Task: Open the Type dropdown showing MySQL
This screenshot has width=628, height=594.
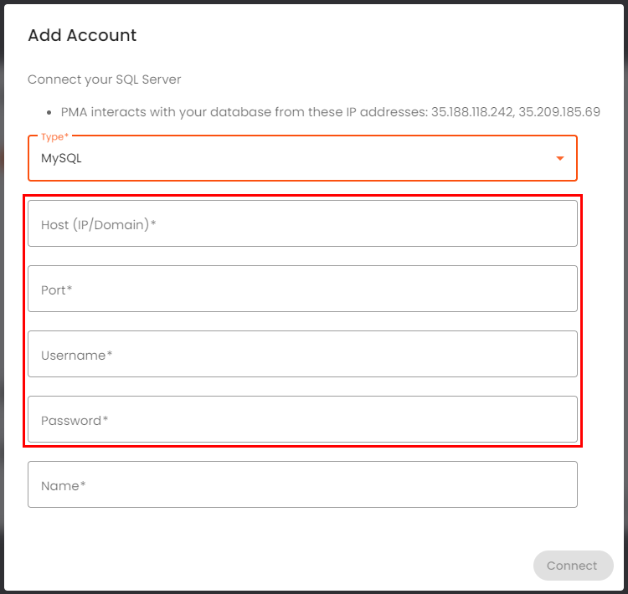Action: point(301,159)
